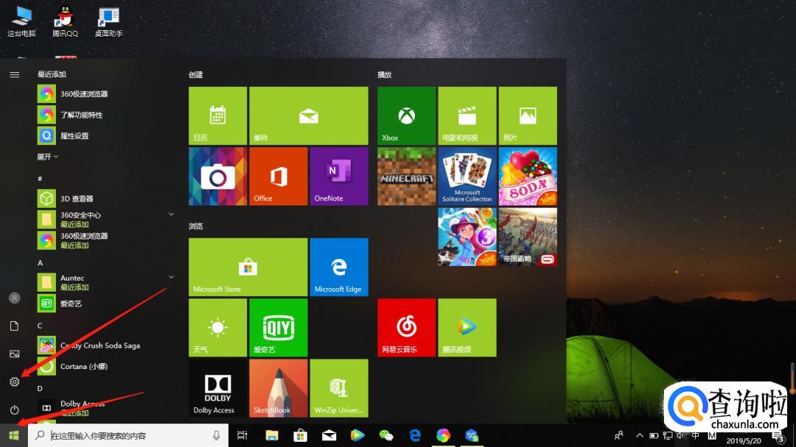The image size is (796, 447).
Task: Open Microsoft Solitaire Collection tile
Action: point(467,177)
